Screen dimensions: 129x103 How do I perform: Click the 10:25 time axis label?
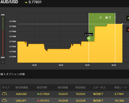114,65
